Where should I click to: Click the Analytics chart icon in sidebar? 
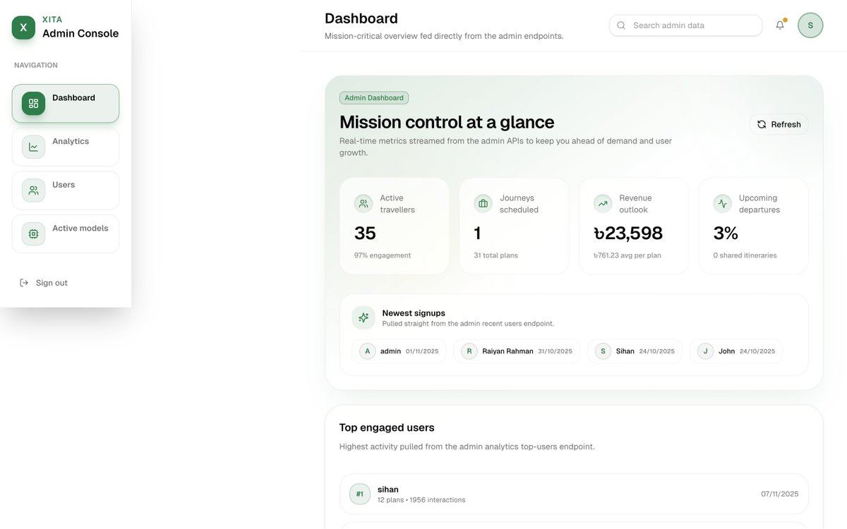pos(33,147)
